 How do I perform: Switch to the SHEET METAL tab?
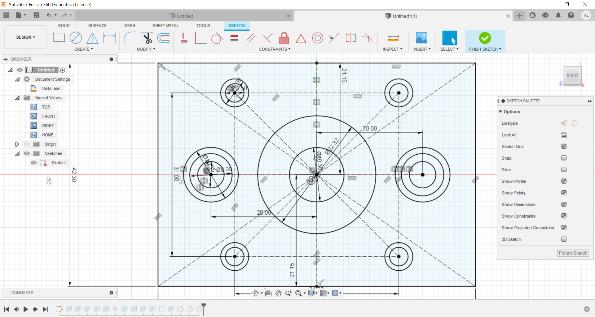(165, 26)
